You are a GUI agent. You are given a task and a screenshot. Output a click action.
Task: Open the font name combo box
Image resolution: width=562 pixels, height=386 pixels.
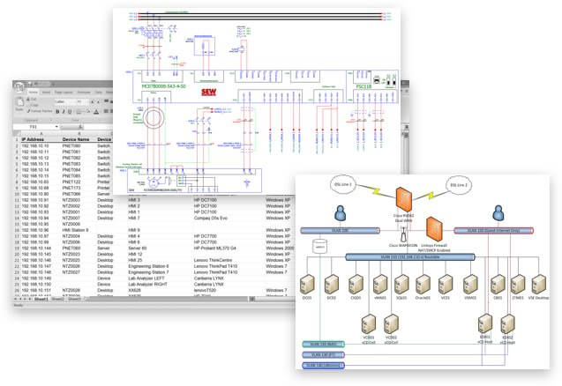click(65, 102)
